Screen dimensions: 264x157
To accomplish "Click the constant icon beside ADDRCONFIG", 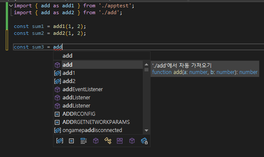I will tap(57, 114).
